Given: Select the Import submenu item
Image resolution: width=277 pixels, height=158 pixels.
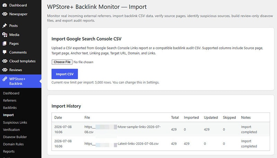Looking at the screenshot, I should click(8, 115).
